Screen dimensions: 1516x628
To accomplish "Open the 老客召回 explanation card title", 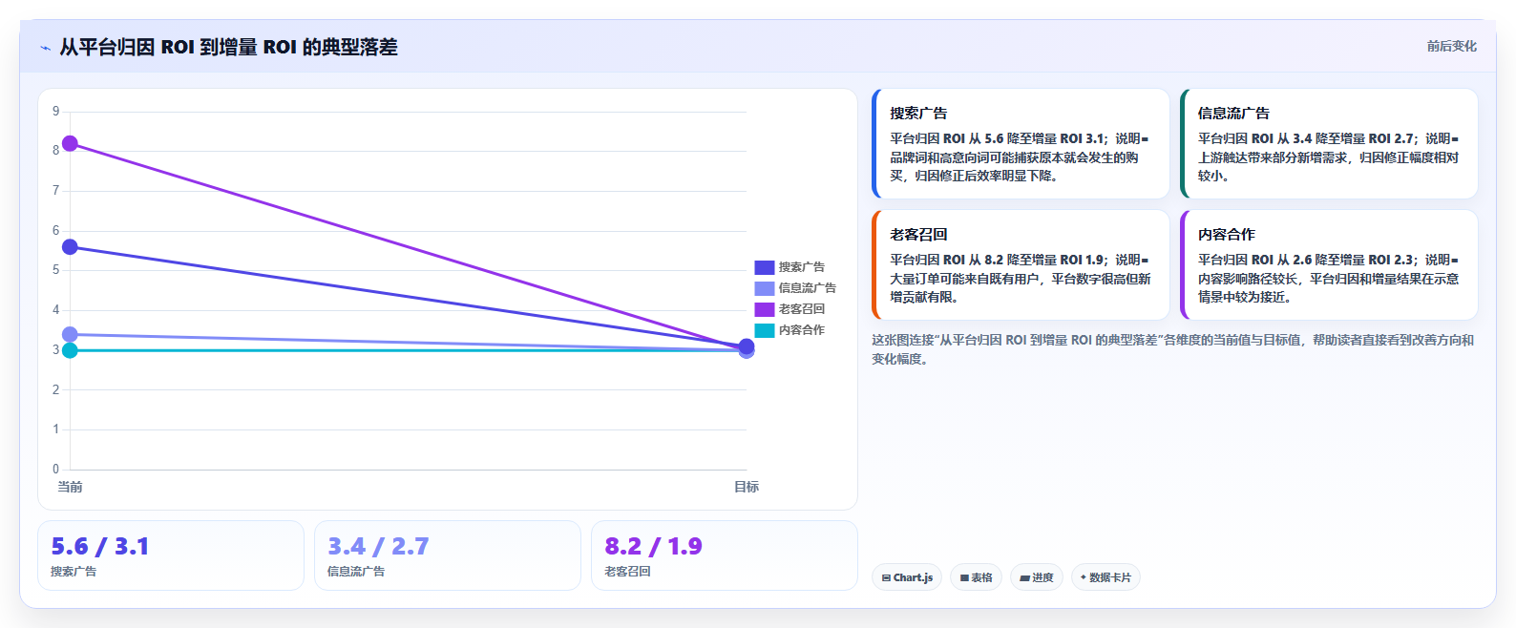I will click(x=918, y=234).
